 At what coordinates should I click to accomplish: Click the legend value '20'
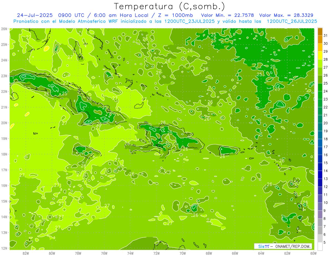(x=326, y=123)
